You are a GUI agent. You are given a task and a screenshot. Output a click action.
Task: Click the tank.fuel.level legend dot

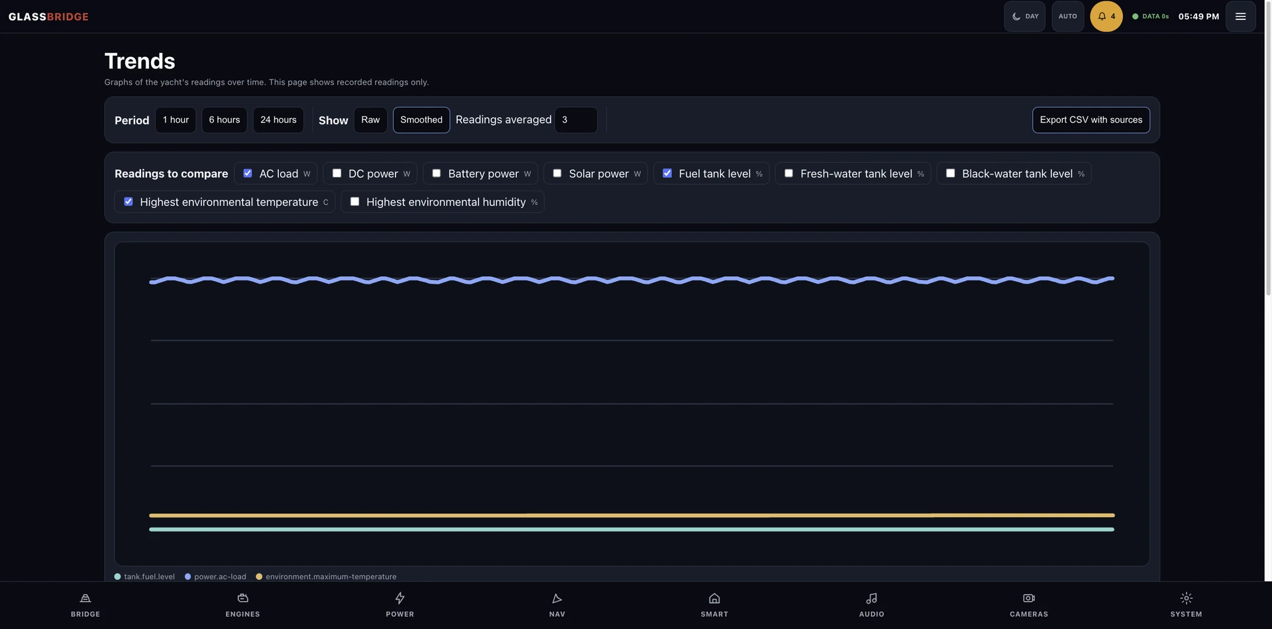click(117, 577)
